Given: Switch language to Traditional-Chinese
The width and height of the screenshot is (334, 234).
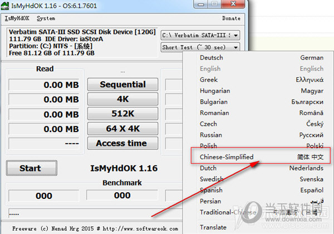Looking at the screenshot, I should (x=262, y=212).
